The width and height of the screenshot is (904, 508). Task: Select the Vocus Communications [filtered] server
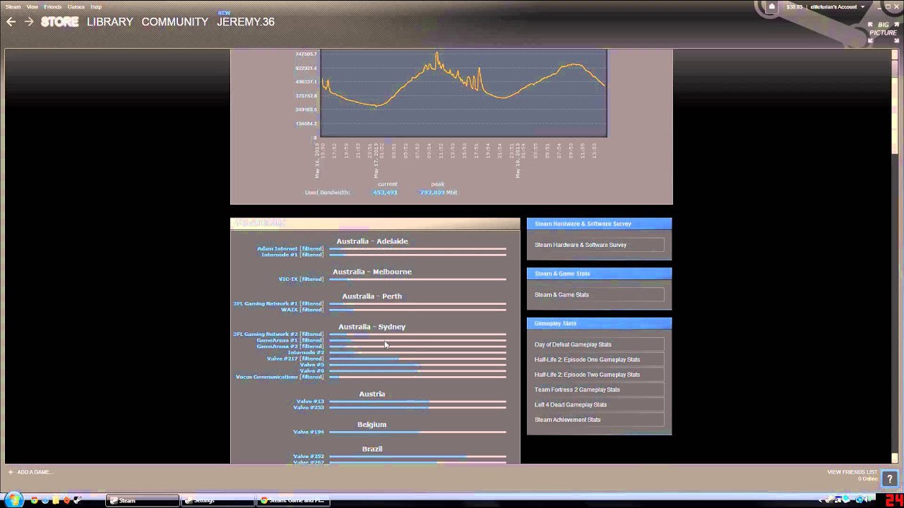click(x=280, y=377)
